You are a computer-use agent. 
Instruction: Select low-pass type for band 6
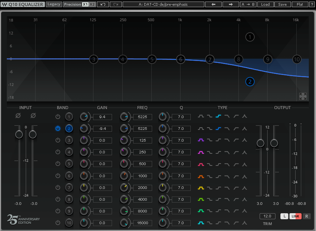point(227,176)
